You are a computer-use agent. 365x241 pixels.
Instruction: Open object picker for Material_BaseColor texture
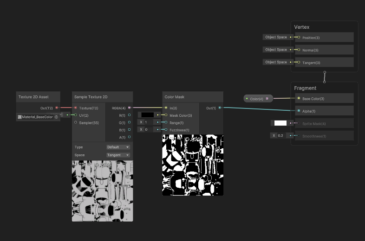point(56,117)
